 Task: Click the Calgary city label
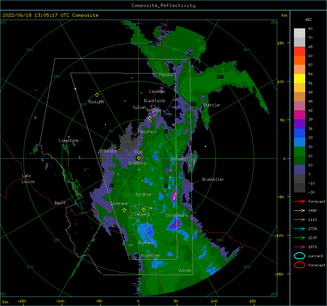tap(142, 214)
